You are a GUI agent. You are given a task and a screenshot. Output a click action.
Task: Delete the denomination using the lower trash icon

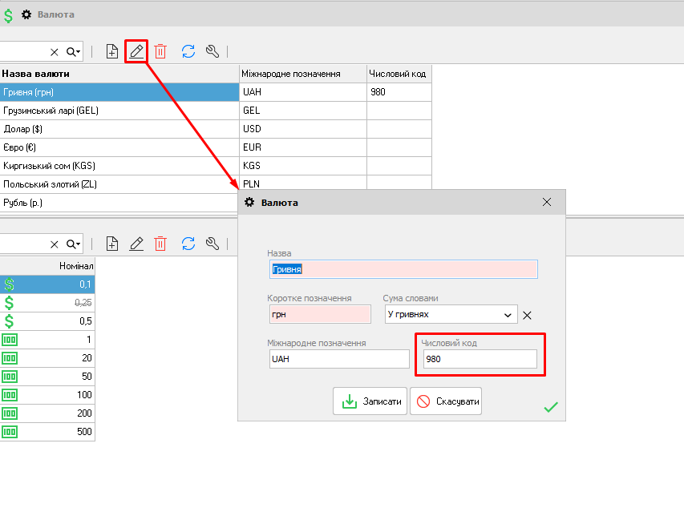[160, 244]
